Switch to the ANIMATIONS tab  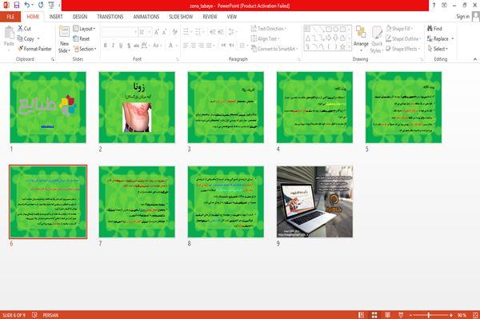coord(146,17)
